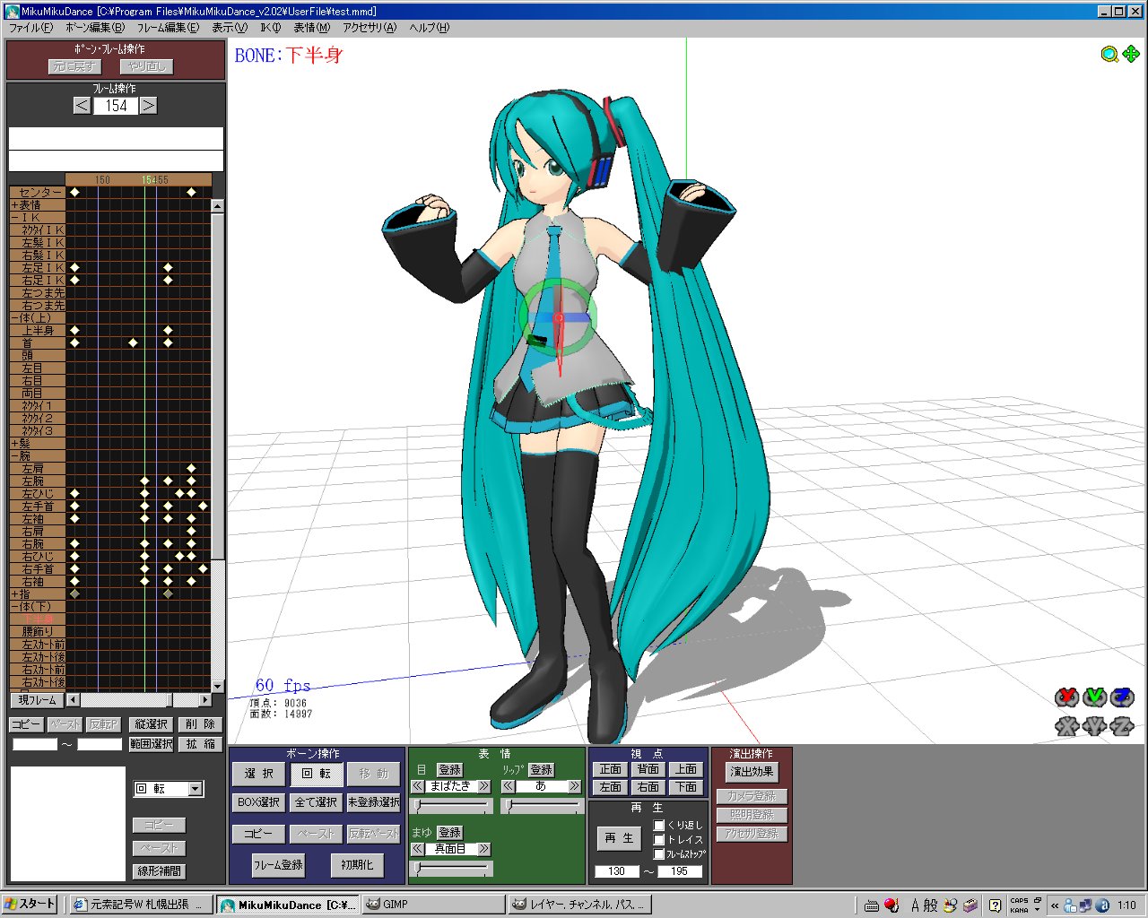
Task: Click the playback start frame field showing 130
Action: click(x=616, y=871)
